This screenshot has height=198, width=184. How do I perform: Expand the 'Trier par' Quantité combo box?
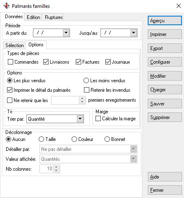point(80,119)
